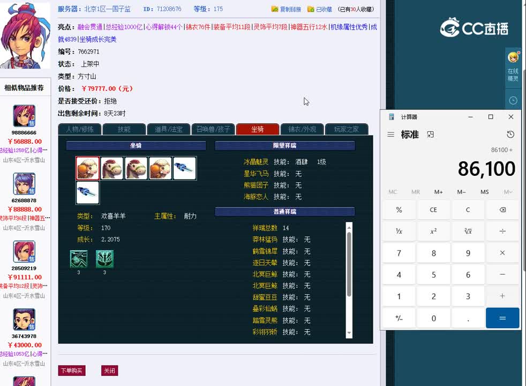
Task: Click the 祥瑞 list scrollbar thumb
Action: [349, 264]
